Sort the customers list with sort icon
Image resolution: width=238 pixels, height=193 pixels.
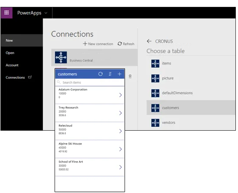click(110, 74)
